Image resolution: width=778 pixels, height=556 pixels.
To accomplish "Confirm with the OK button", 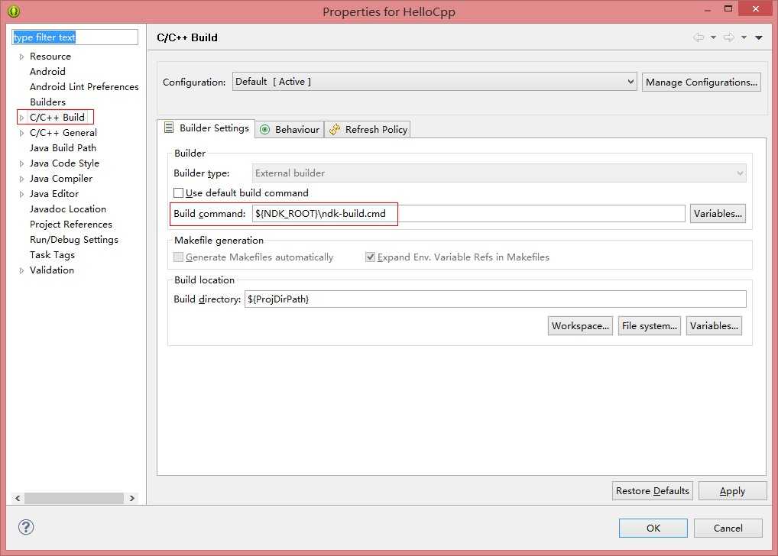I will pos(653,528).
